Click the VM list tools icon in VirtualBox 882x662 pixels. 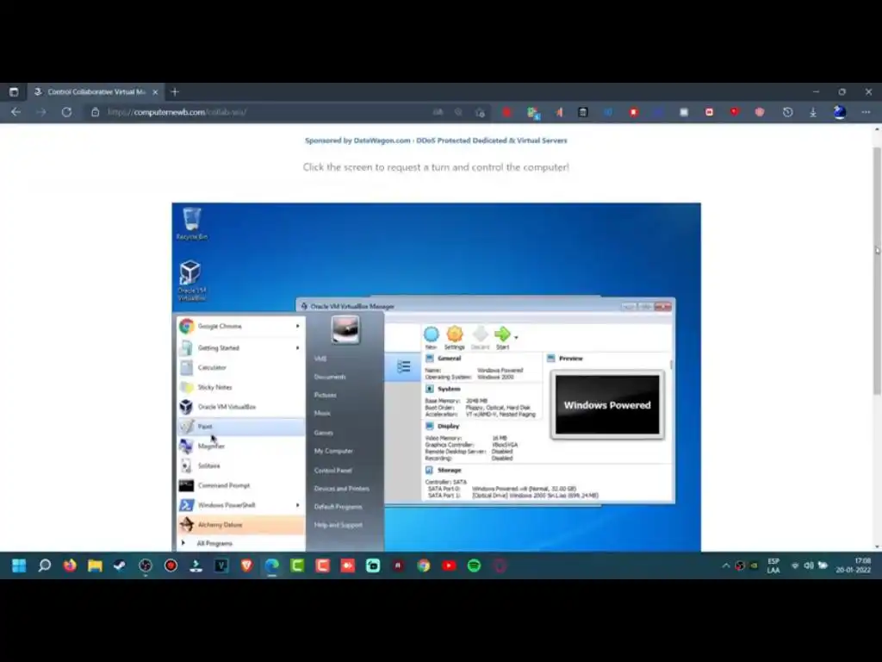pyautogui.click(x=403, y=367)
